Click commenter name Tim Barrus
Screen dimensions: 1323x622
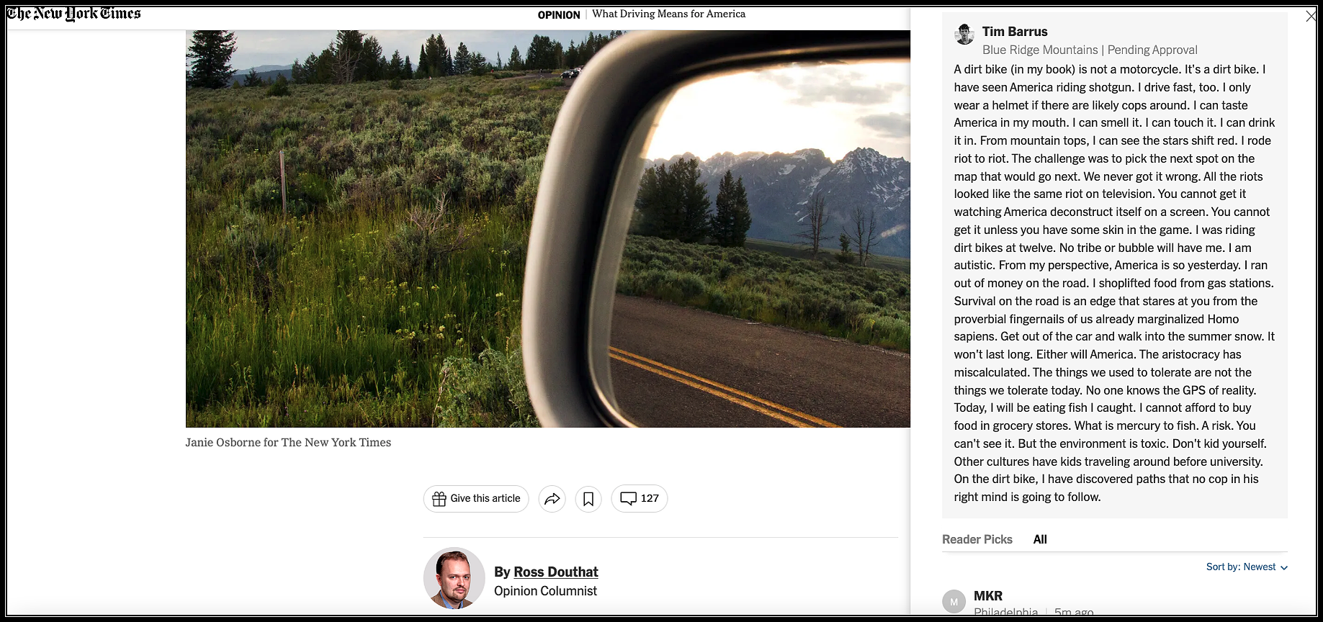[x=1015, y=32]
